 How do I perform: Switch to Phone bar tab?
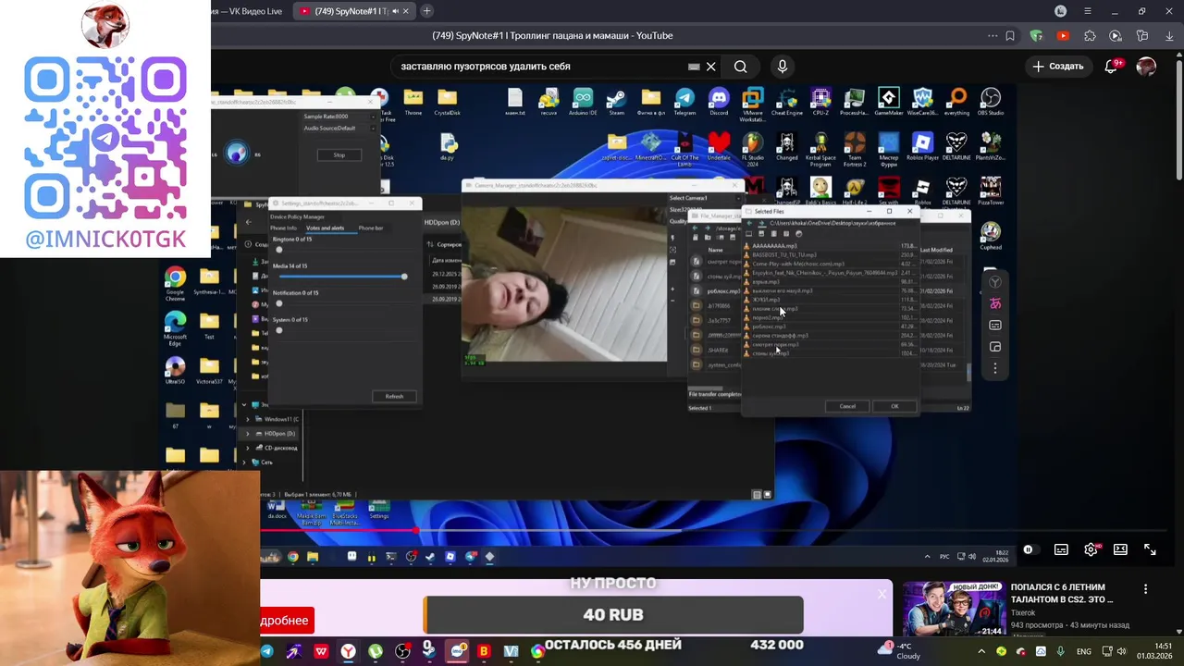click(x=371, y=228)
